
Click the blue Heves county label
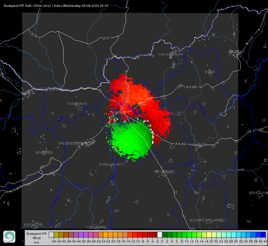tap(202, 111)
